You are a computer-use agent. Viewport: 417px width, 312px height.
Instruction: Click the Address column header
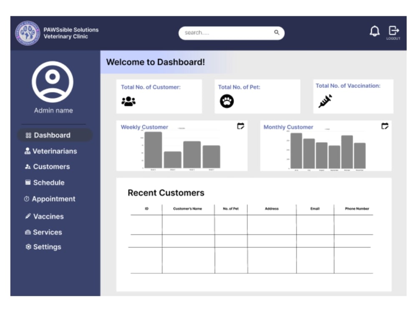pyautogui.click(x=271, y=208)
